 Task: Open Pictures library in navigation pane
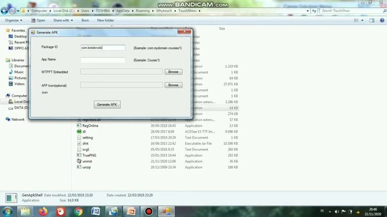point(20,78)
